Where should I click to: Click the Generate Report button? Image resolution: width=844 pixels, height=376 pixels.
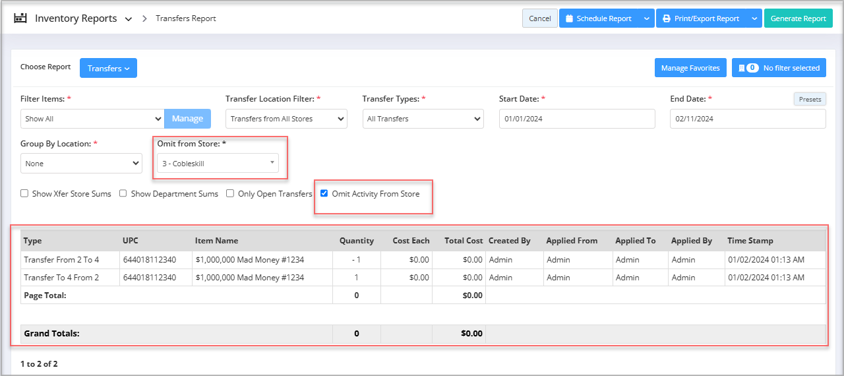(798, 18)
